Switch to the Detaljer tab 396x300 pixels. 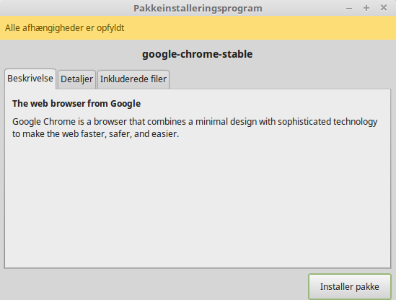point(76,79)
